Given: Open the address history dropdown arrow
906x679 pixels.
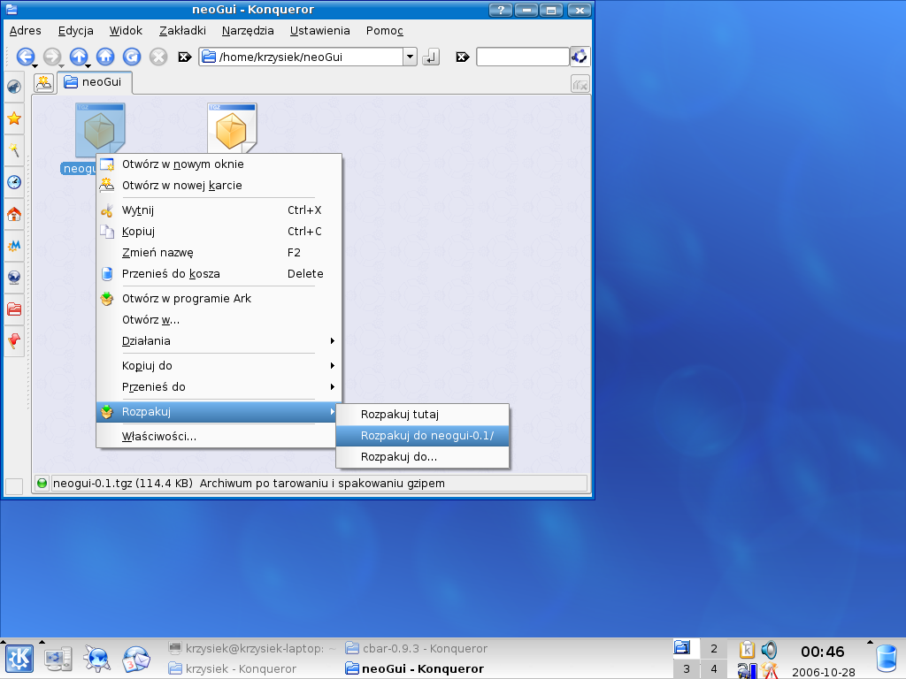Looking at the screenshot, I should [x=410, y=57].
